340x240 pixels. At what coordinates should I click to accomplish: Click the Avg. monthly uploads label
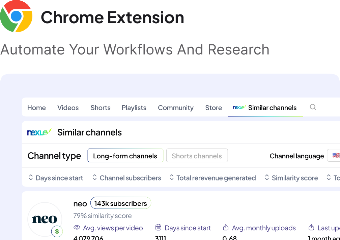tap(264, 228)
